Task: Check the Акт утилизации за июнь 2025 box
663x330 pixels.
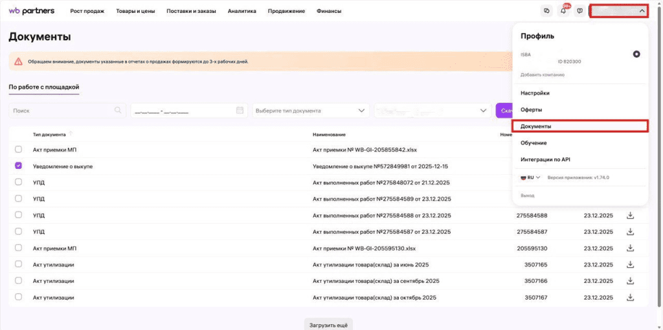Action: point(18,263)
